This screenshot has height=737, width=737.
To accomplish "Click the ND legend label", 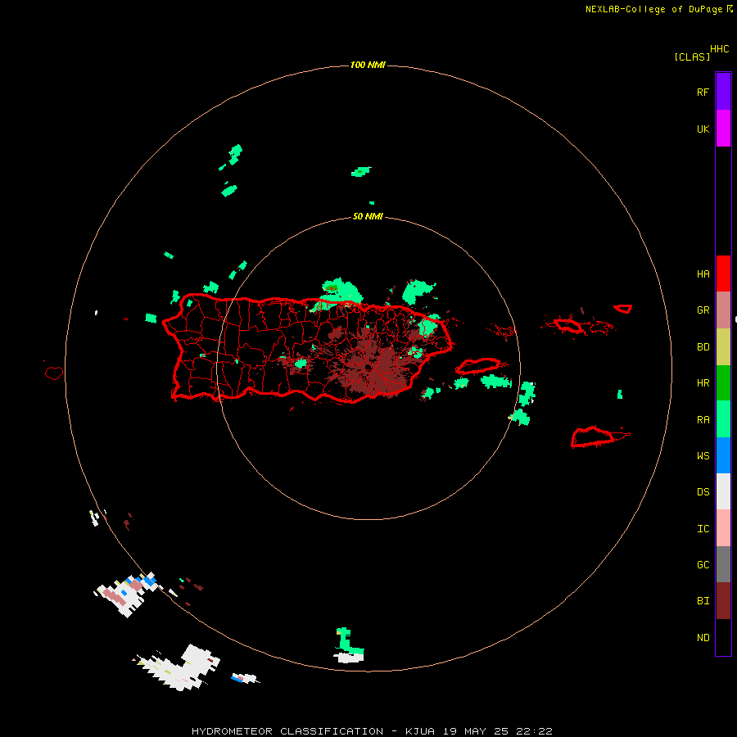I will (703, 638).
